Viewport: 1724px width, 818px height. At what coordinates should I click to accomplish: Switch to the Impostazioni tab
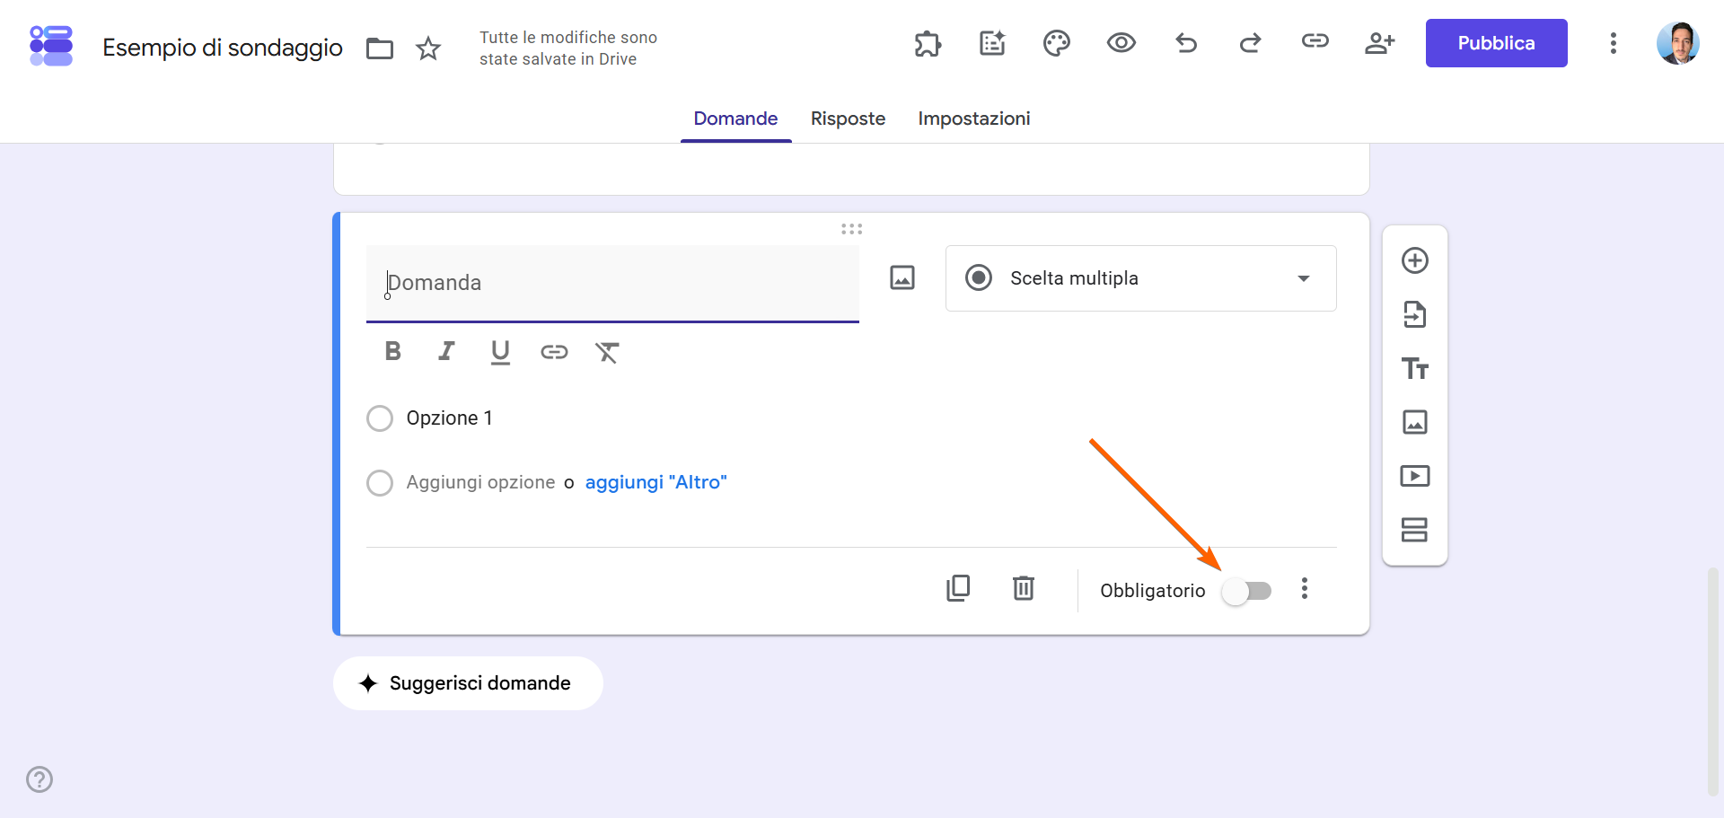tap(974, 119)
